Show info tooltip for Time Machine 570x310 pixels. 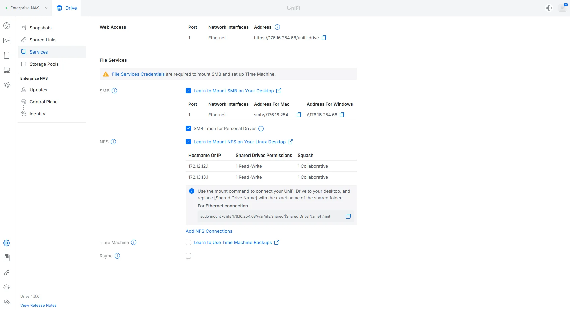tap(134, 242)
